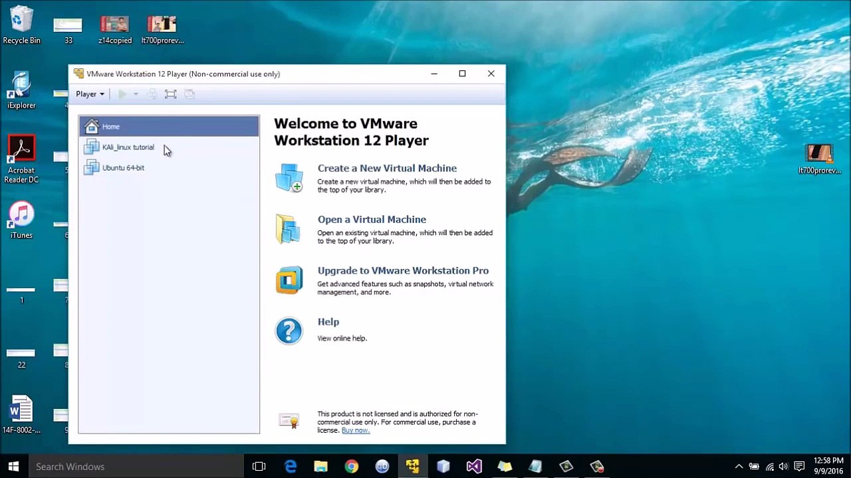851x478 pixels.
Task: Open the Player dropdown menu
Action: coord(90,94)
